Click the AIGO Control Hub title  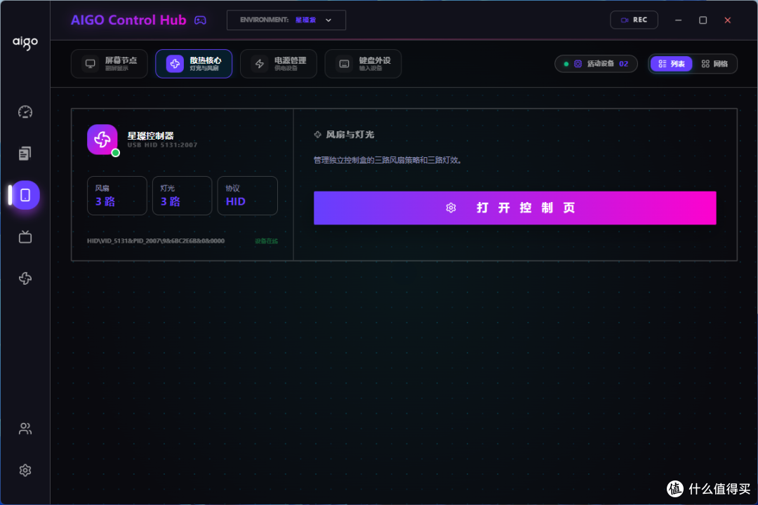click(128, 20)
